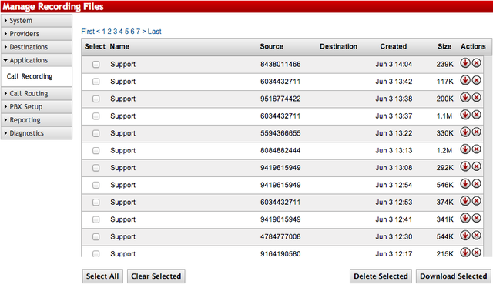Screen dimensions: 493x288
Task: Delete the 546K recording from Jun 3 12:54
Action: (x=477, y=184)
